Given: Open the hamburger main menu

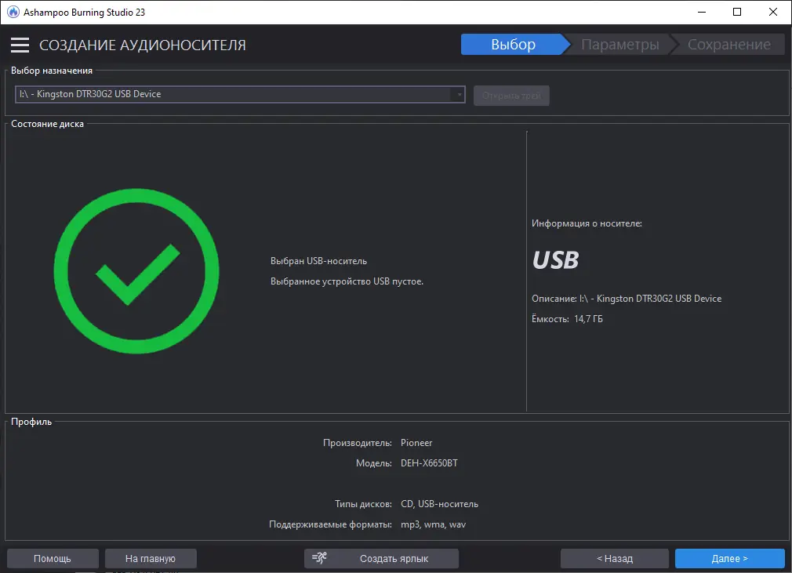Looking at the screenshot, I should (x=20, y=45).
